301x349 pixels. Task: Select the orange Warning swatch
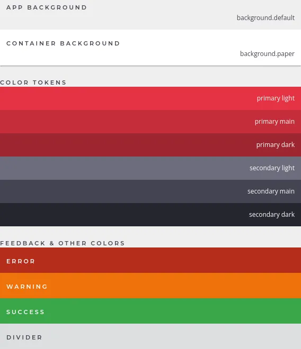coord(150,286)
